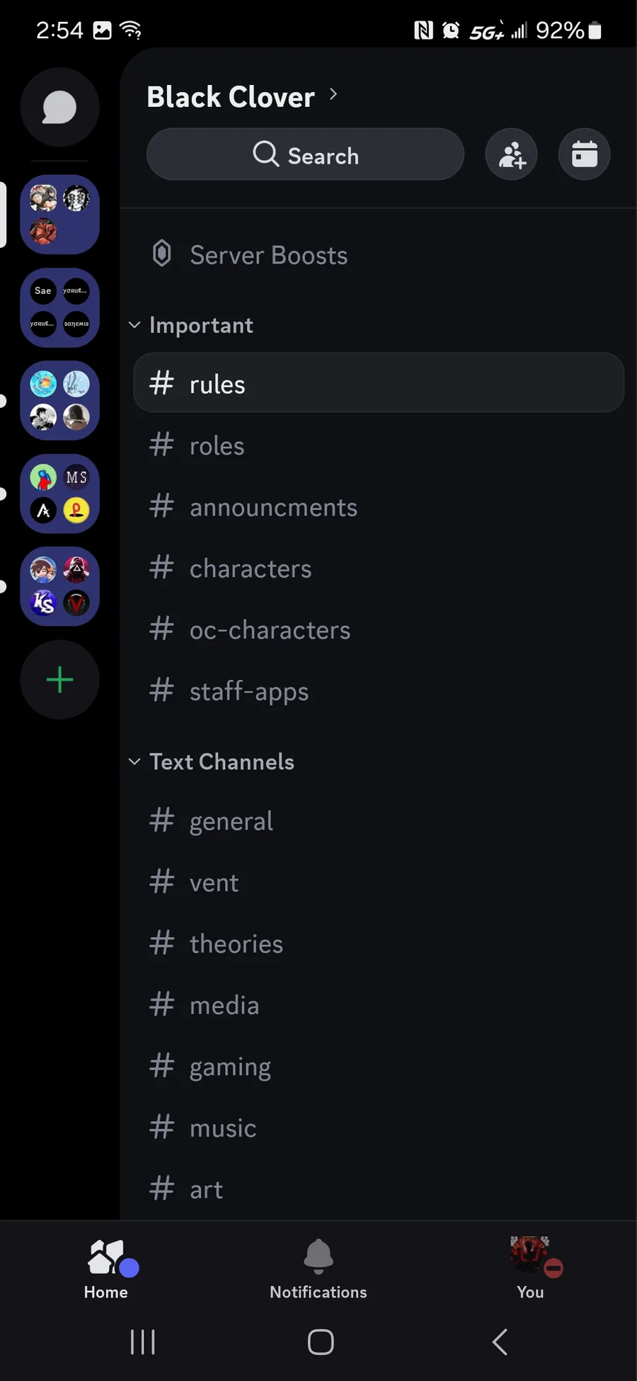Image resolution: width=637 pixels, height=1381 pixels.
Task: Switch to the Notifications tab
Action: pyautogui.click(x=318, y=1269)
